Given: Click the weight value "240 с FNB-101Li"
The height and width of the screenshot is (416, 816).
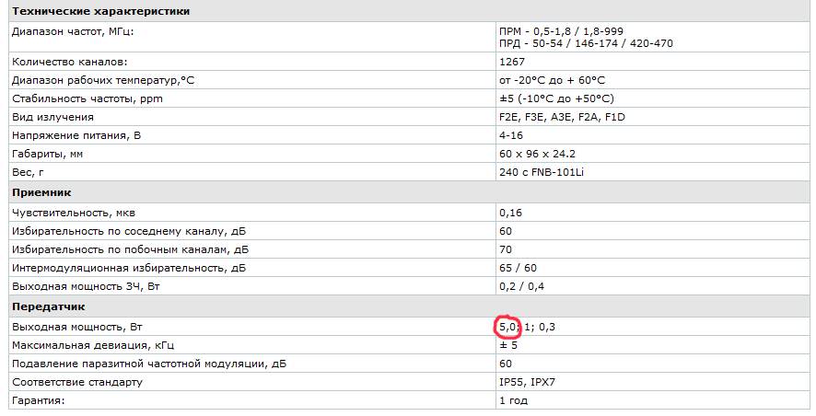Looking at the screenshot, I should coord(541,172).
